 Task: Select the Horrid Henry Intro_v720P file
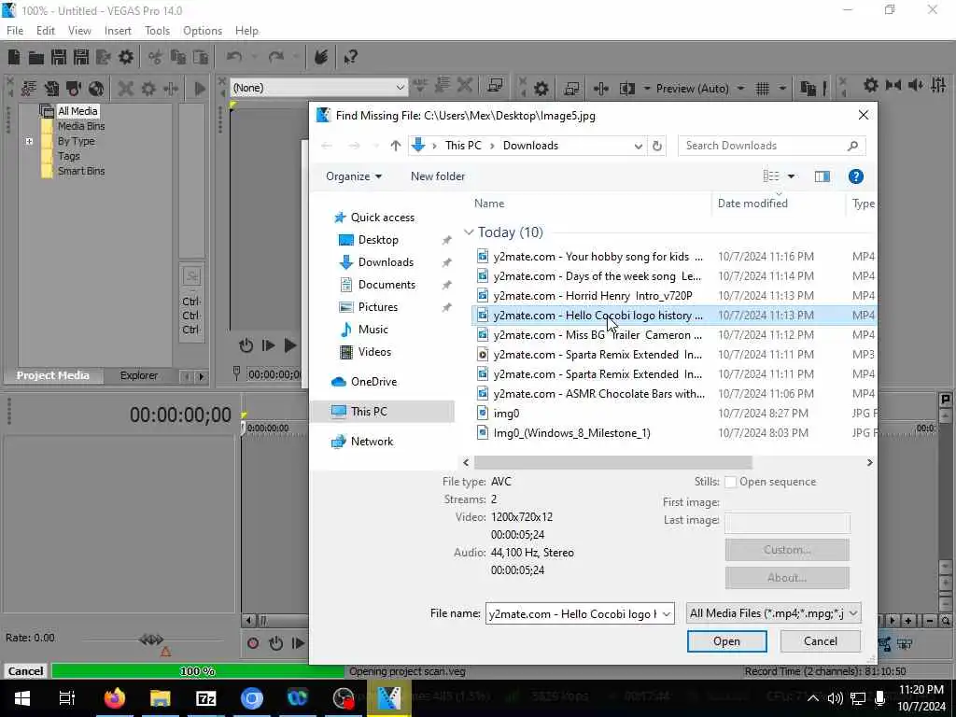[593, 296]
